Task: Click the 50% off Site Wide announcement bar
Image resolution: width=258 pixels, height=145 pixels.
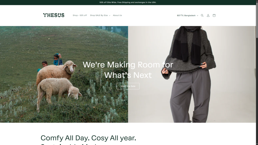Action: click(128, 3)
